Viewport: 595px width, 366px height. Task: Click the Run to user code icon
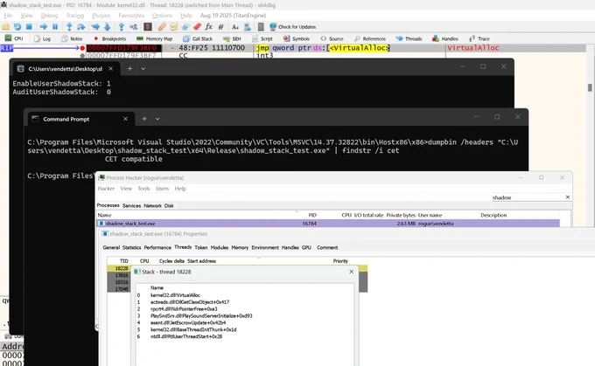134,27
